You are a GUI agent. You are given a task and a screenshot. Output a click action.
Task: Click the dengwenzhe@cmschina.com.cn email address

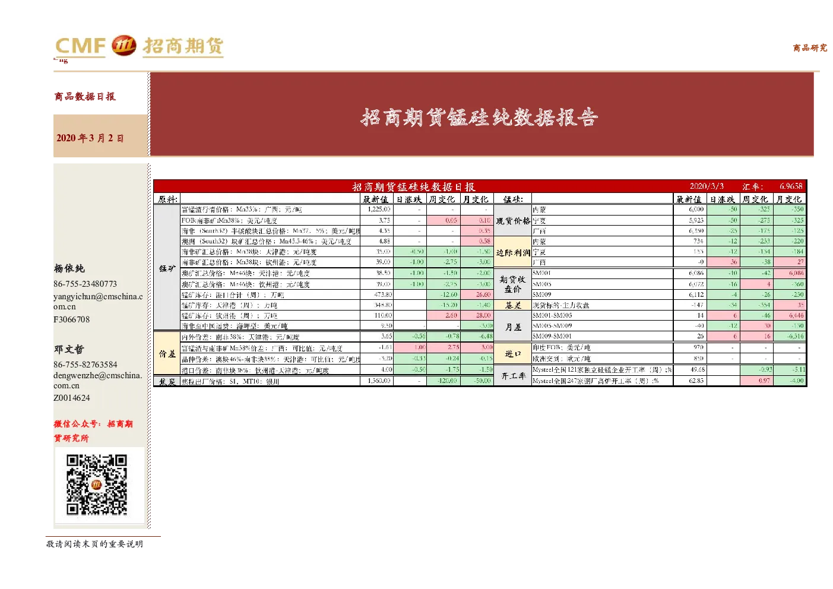click(x=97, y=380)
